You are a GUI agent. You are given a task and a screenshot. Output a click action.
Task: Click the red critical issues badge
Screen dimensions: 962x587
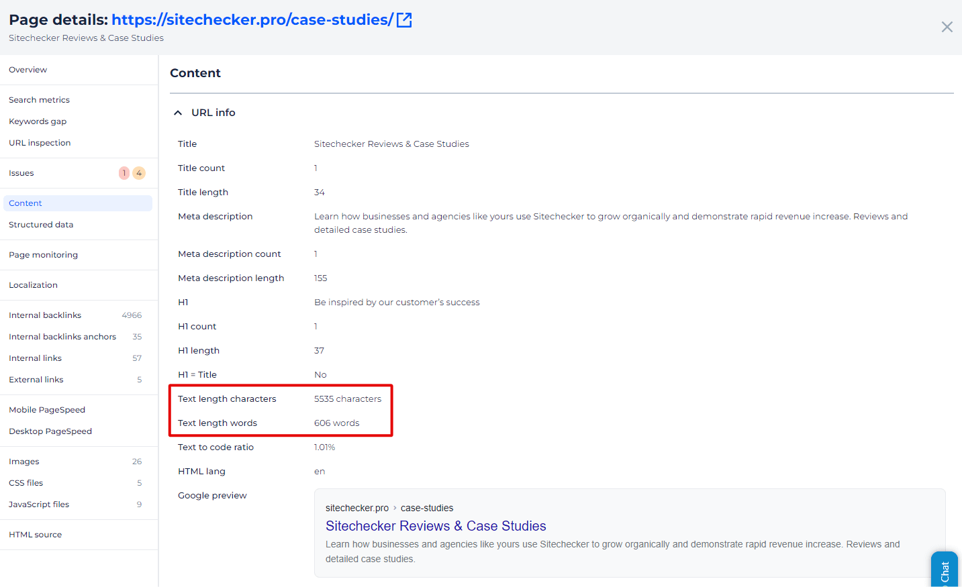[x=124, y=173]
